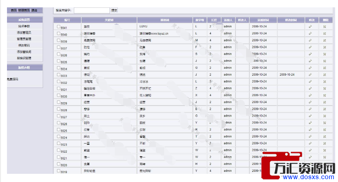Click the delete icon for row 5523

coord(324,144)
